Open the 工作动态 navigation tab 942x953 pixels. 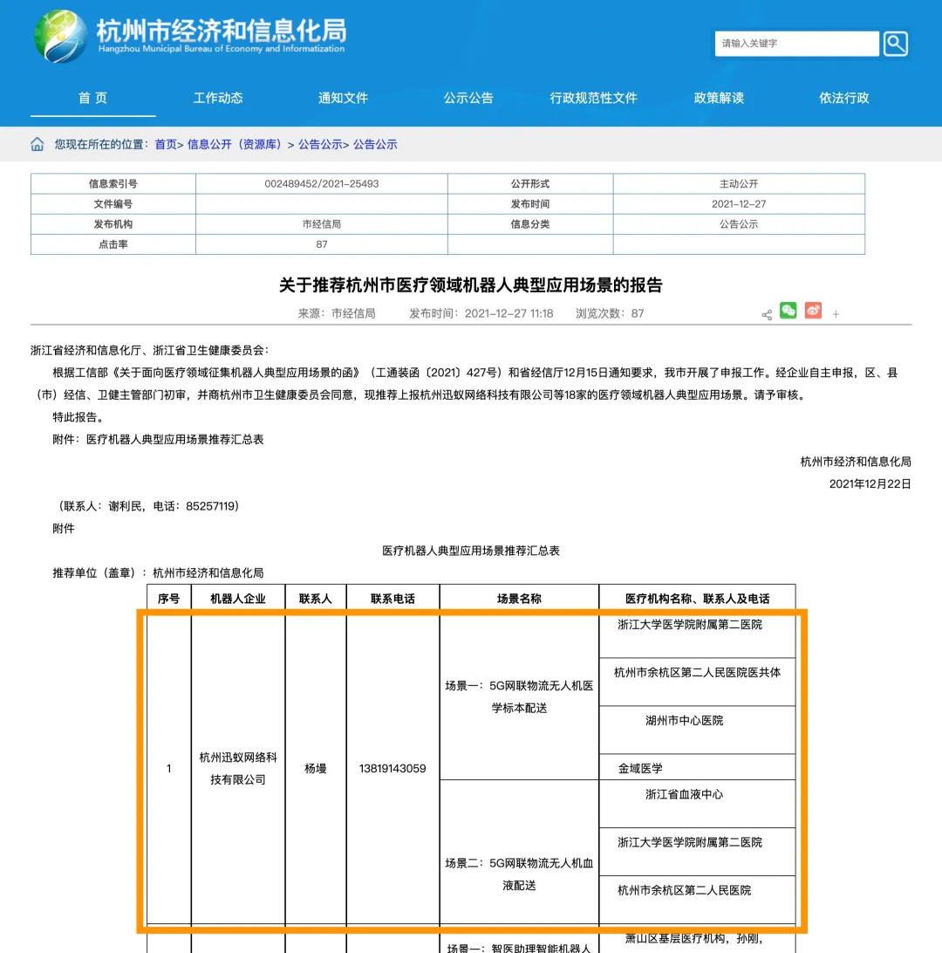coord(218,98)
